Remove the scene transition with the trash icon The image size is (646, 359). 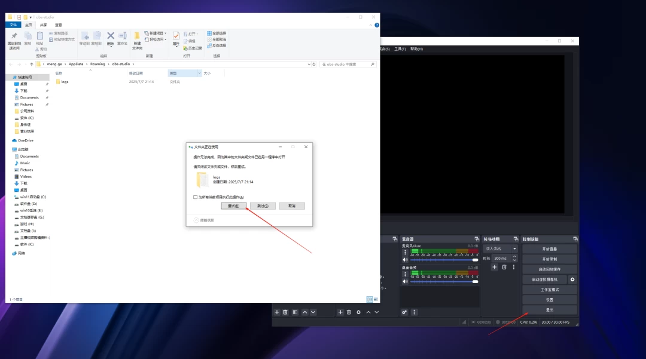pyautogui.click(x=504, y=267)
